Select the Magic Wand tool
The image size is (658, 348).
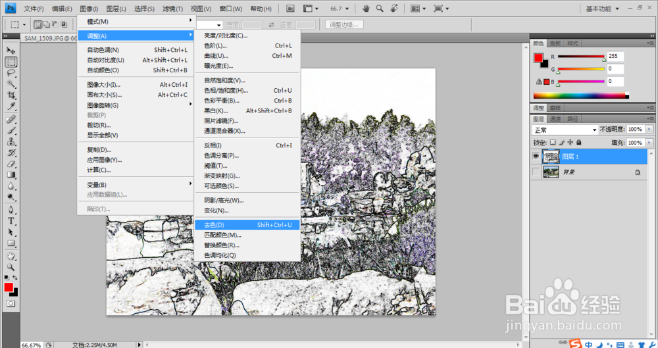(11, 84)
